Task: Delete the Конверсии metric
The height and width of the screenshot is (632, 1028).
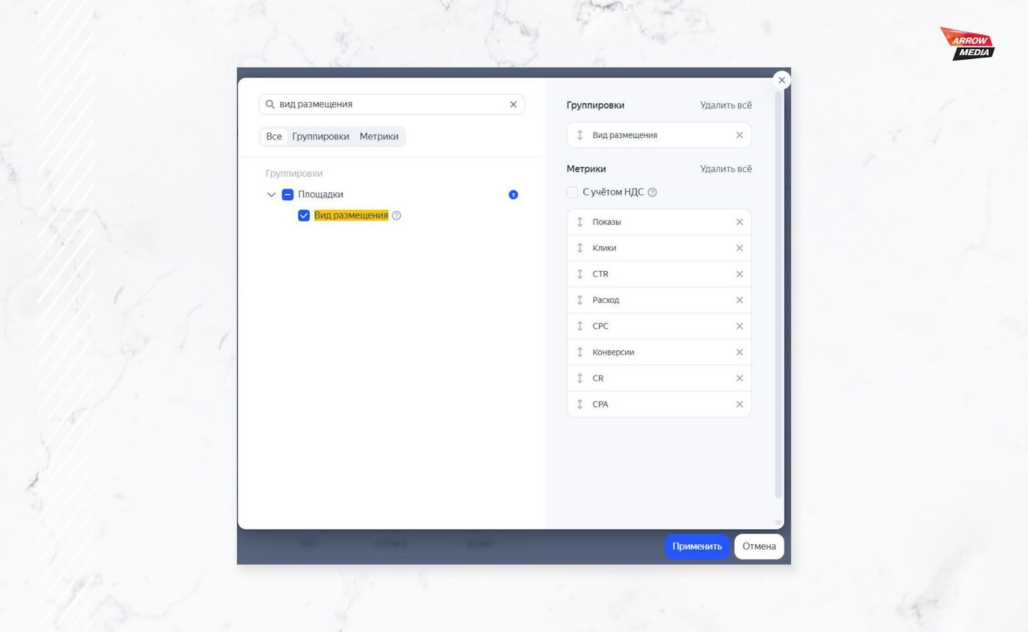Action: pyautogui.click(x=739, y=352)
